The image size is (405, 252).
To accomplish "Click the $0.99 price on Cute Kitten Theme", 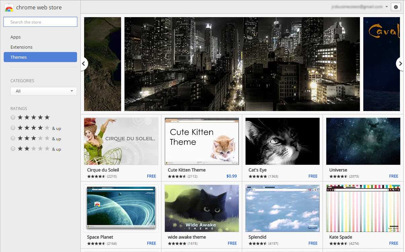I will [231, 176].
